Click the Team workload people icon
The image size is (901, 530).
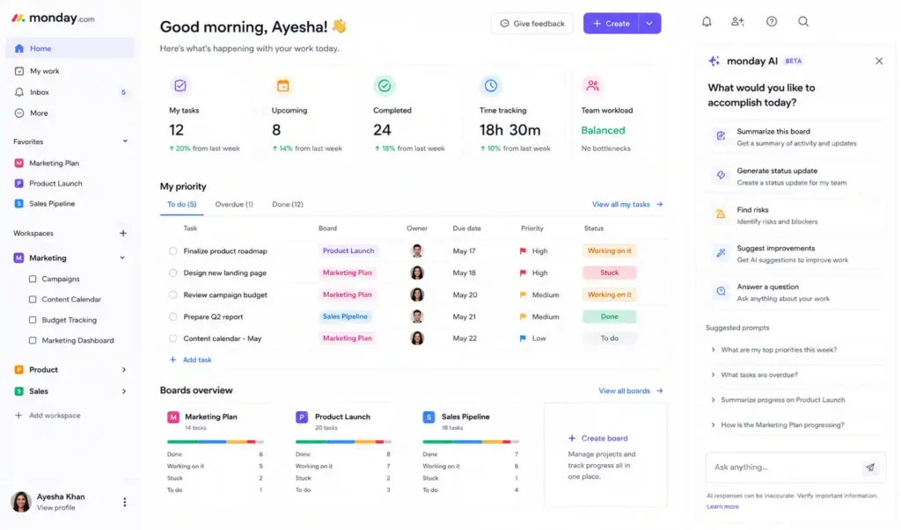[592, 85]
